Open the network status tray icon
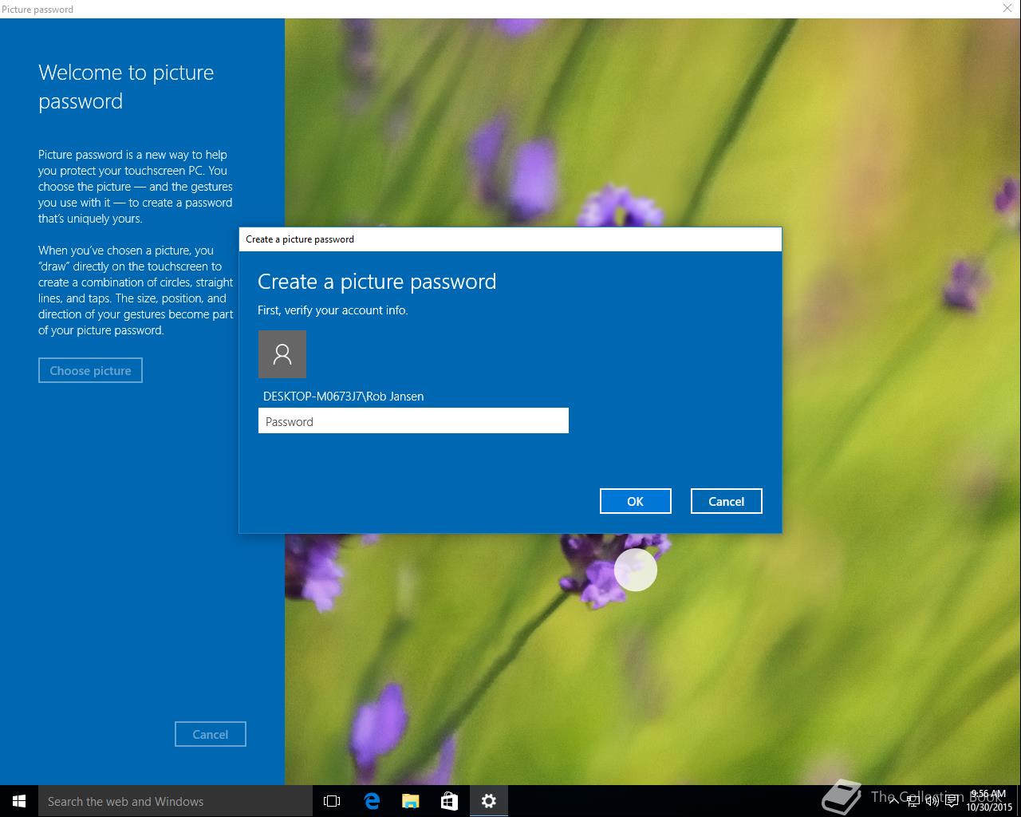 (913, 801)
